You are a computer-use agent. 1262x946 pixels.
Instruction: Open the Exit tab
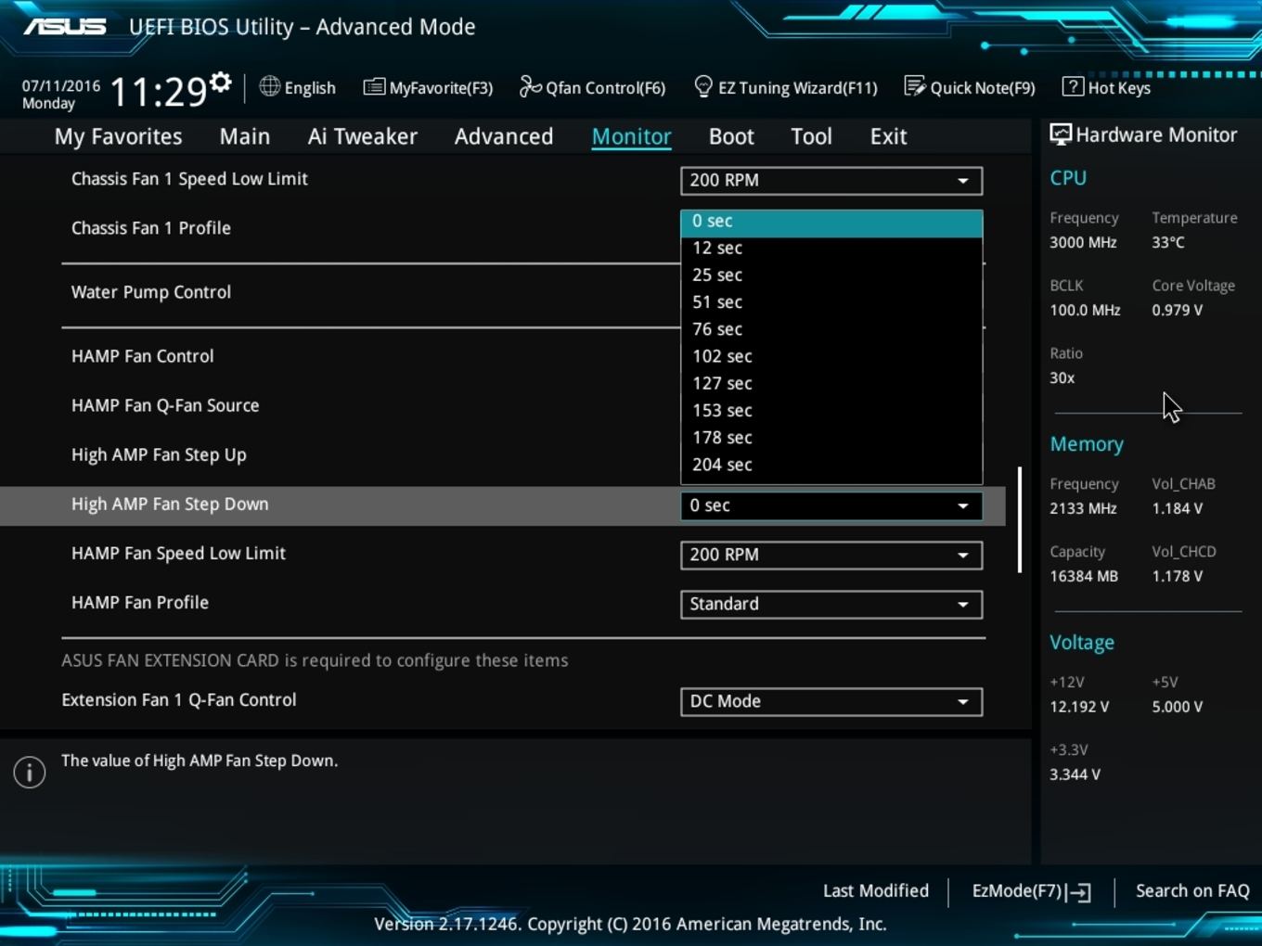click(x=888, y=136)
